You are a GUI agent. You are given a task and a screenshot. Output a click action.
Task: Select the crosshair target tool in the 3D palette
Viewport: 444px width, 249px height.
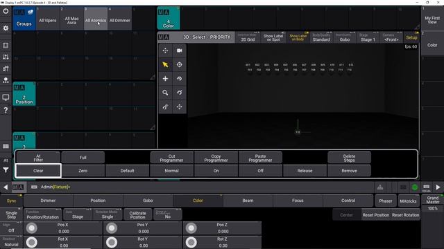point(179,64)
